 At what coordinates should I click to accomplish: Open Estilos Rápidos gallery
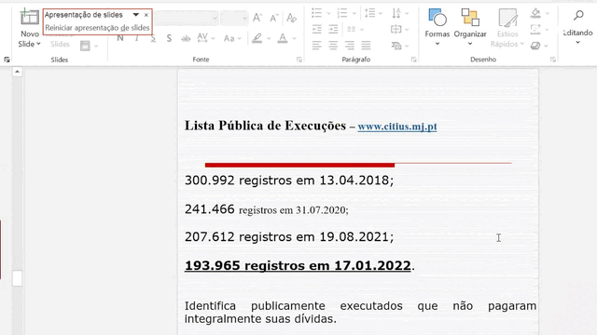(x=507, y=27)
